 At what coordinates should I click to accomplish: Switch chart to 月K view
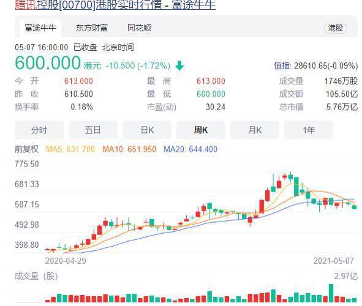point(255,130)
